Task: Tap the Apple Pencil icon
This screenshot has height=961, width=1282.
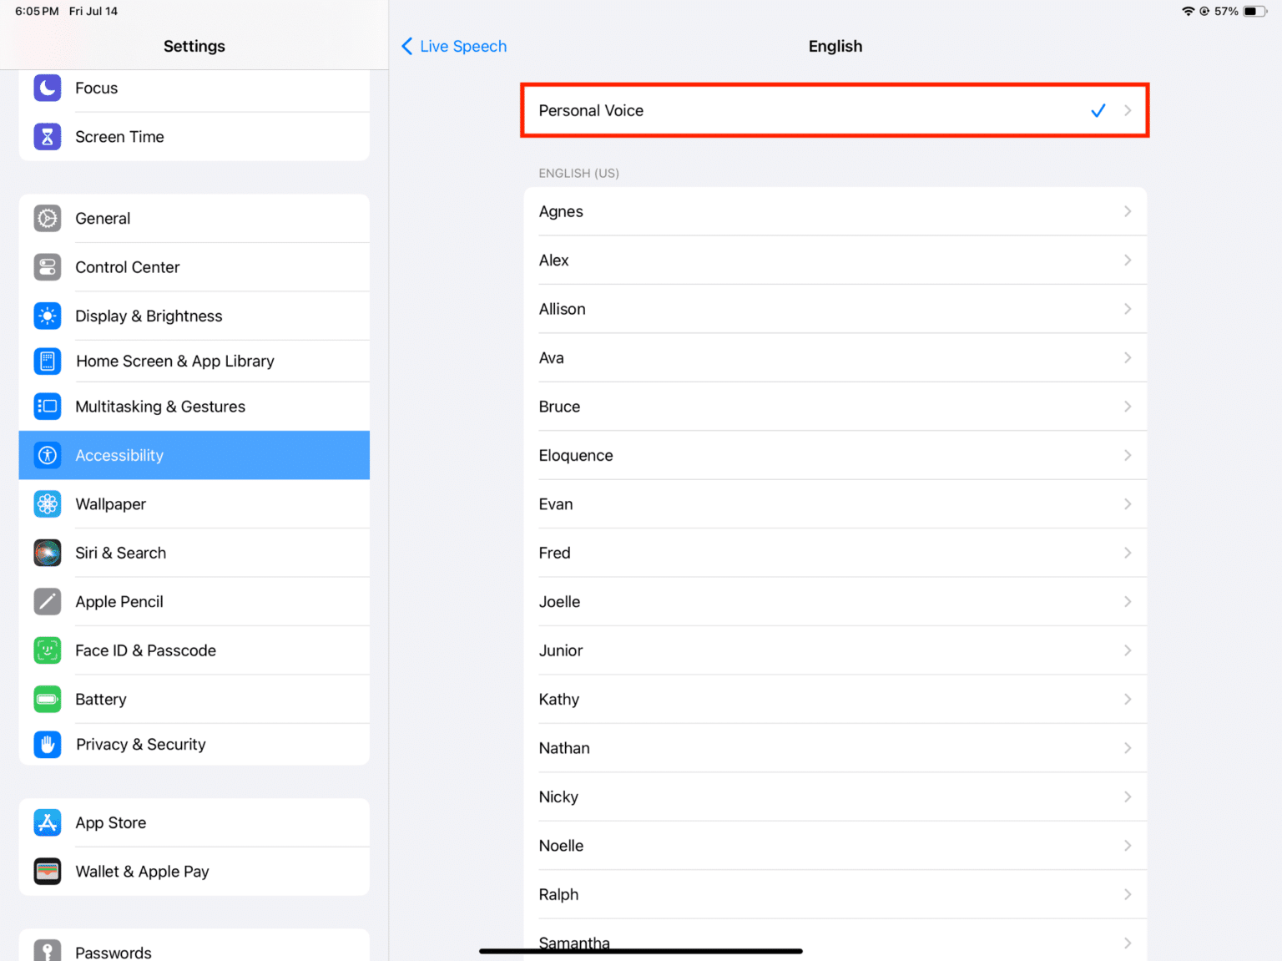Action: pyautogui.click(x=48, y=601)
